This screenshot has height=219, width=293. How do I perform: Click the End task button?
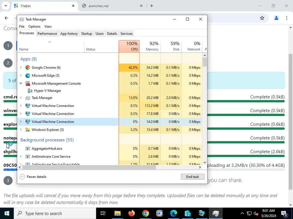(x=193, y=177)
